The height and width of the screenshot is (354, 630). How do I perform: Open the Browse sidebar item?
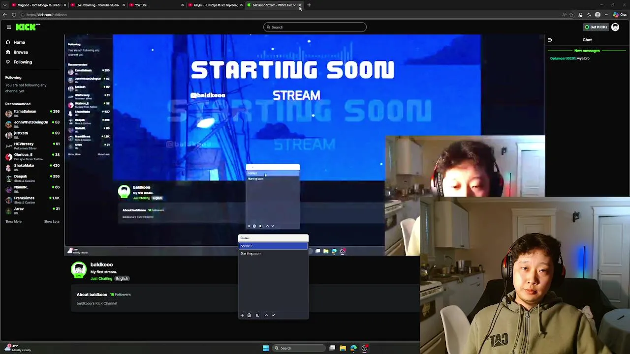[x=21, y=52]
